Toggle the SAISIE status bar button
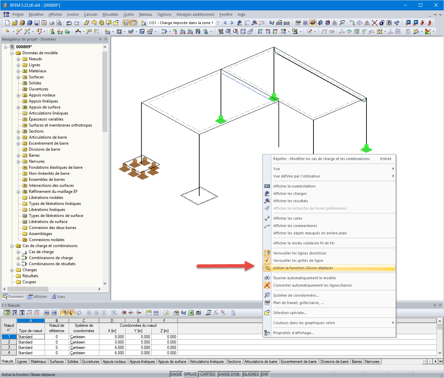 coord(176,374)
